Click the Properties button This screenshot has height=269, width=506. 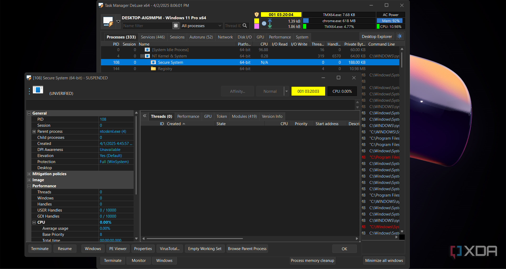[x=143, y=249]
